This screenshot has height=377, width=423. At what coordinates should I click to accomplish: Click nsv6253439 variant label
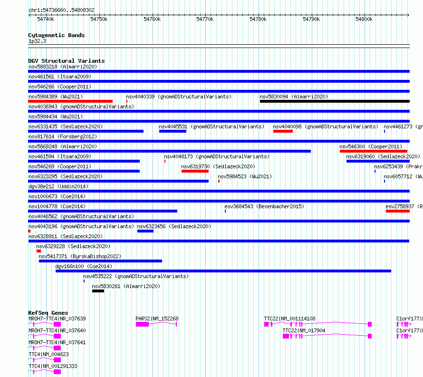[398, 166]
